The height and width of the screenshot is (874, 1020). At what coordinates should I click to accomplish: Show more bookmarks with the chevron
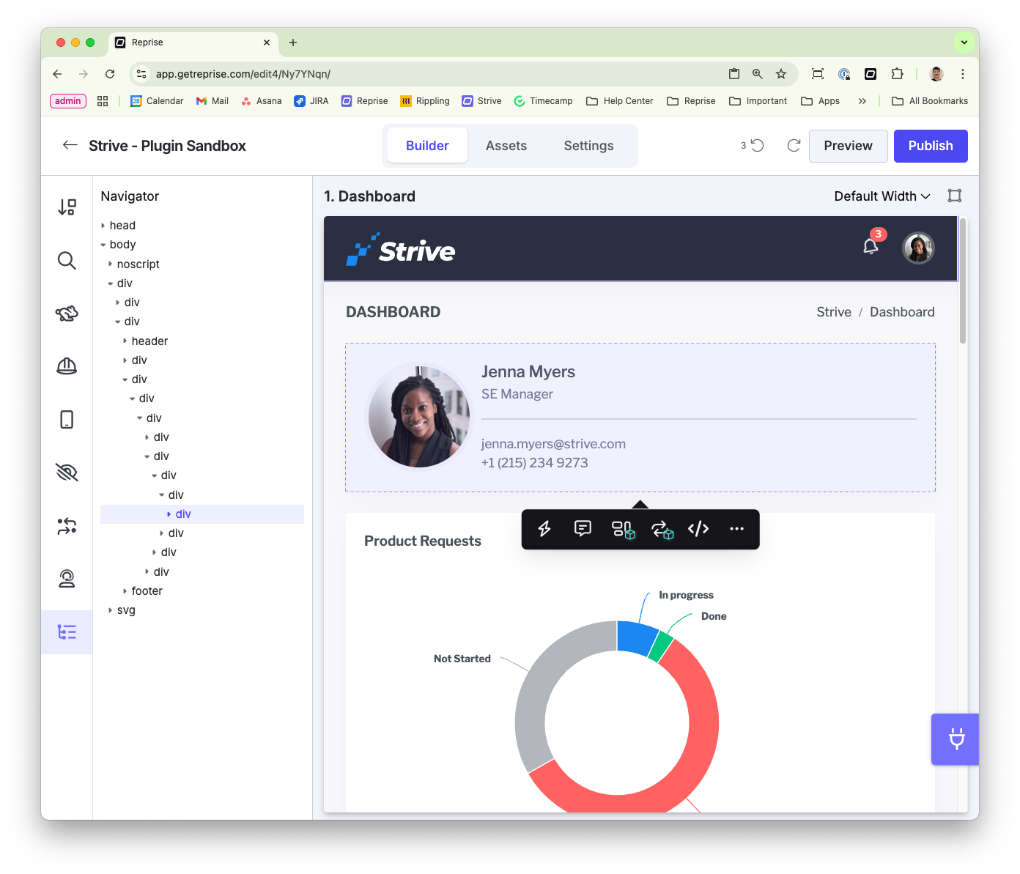click(862, 101)
